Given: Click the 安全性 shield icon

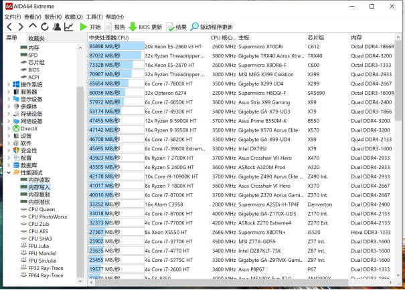Looking at the screenshot, I should (16, 150).
